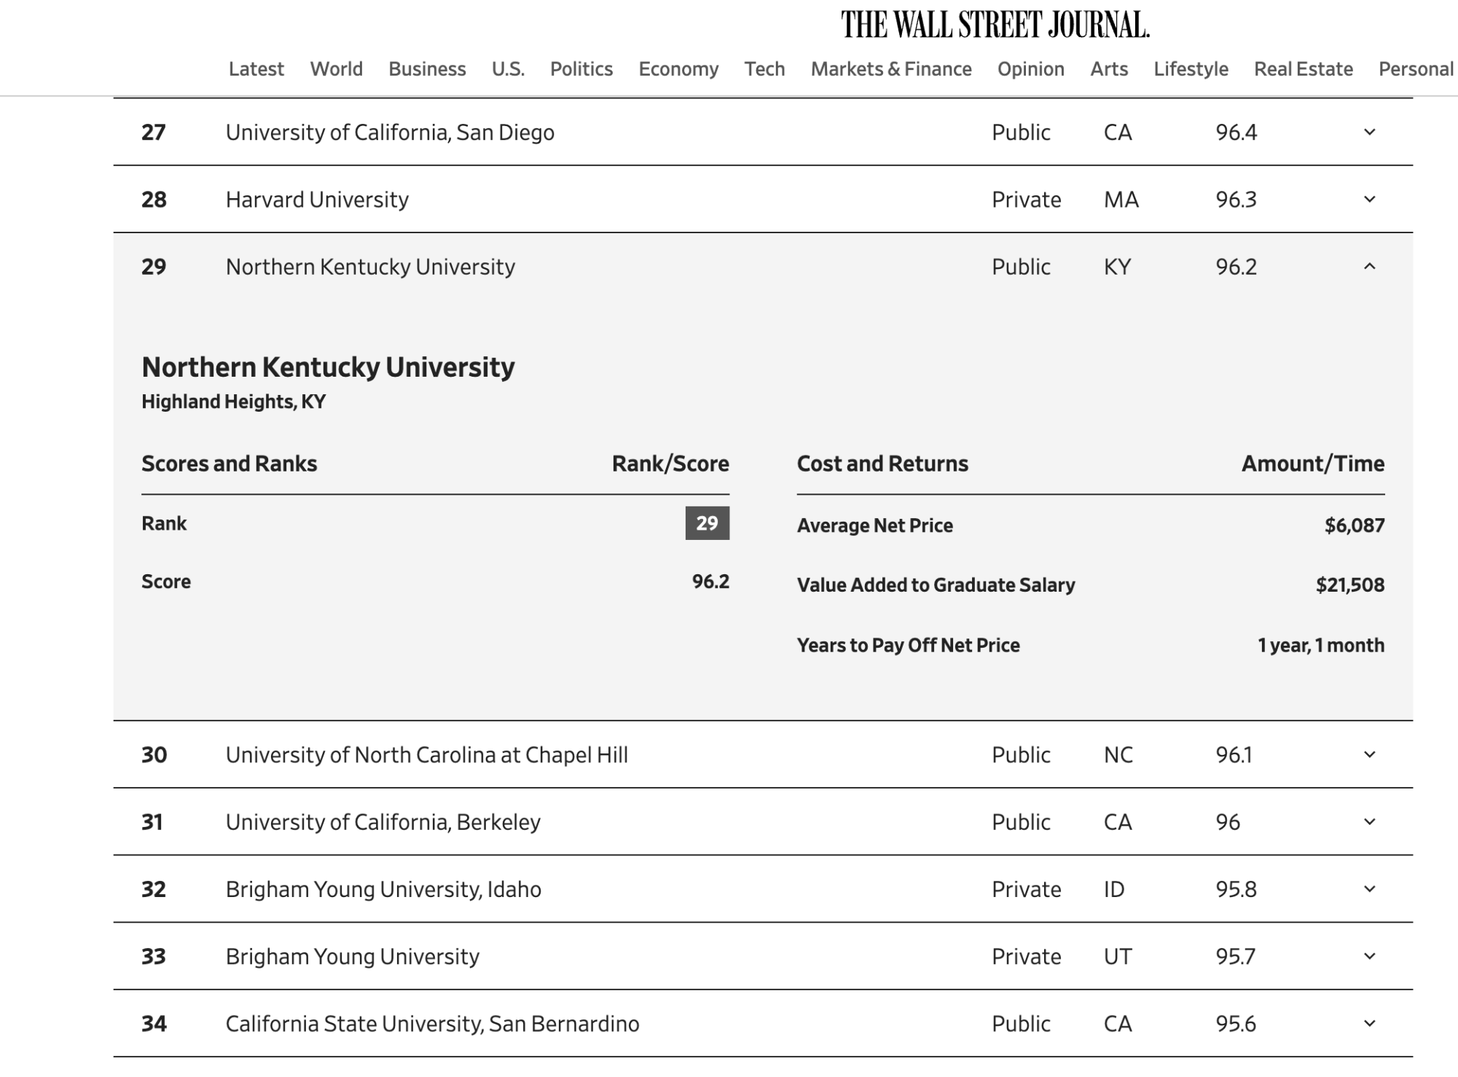
Task: Expand Harvard University row chevron
Action: click(x=1369, y=199)
